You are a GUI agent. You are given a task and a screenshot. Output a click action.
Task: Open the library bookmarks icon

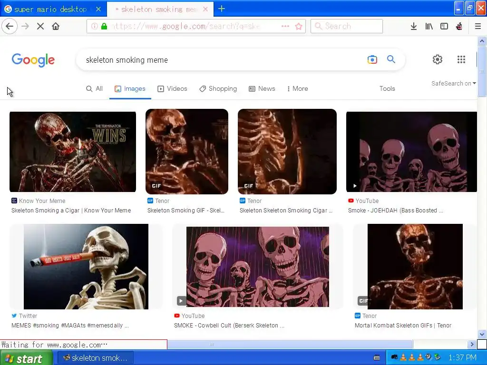point(429,27)
